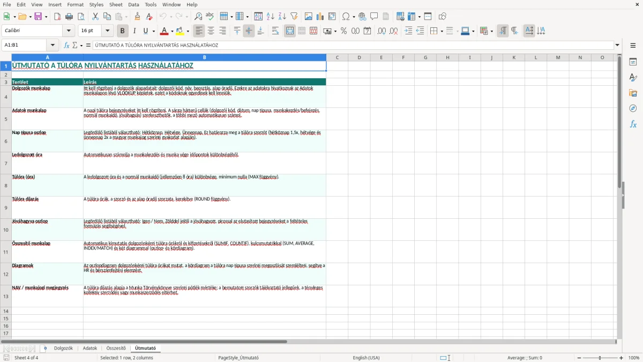
Task: Click the Print icon in the toolbar
Action: (69, 17)
